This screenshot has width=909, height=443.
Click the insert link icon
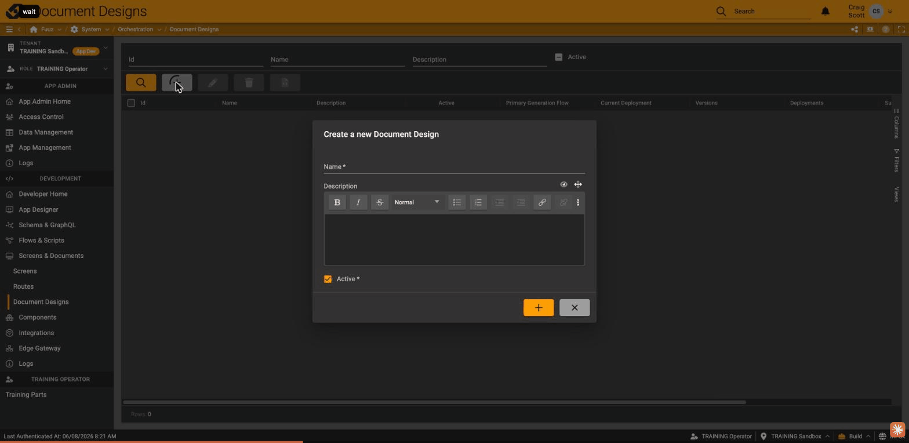pos(542,202)
